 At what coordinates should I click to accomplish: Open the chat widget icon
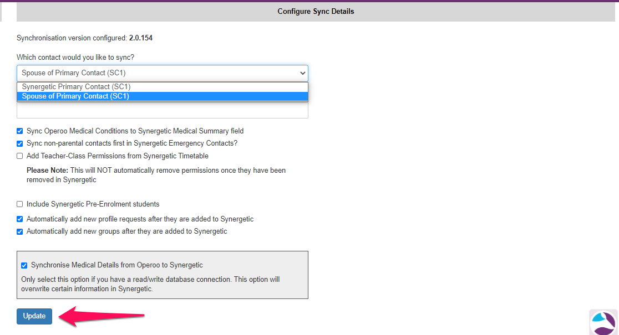coord(603,322)
